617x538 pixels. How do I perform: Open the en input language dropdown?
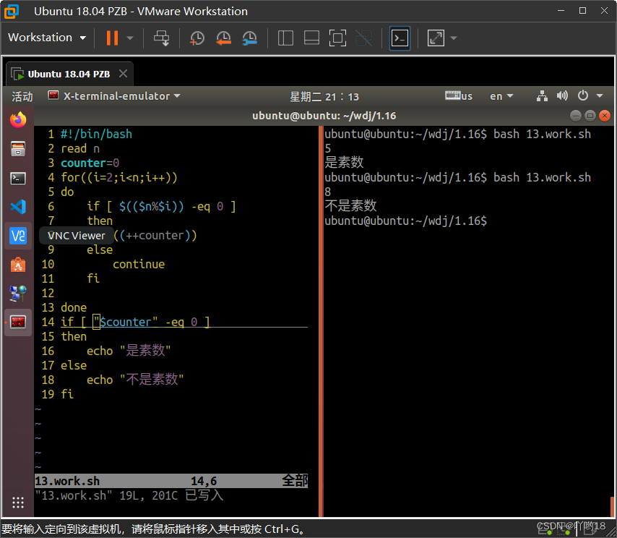point(501,95)
